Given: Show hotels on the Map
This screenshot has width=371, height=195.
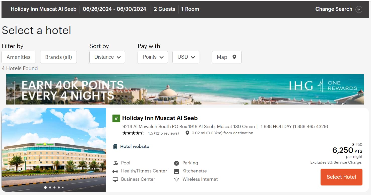Looking at the screenshot, I should point(227,57).
